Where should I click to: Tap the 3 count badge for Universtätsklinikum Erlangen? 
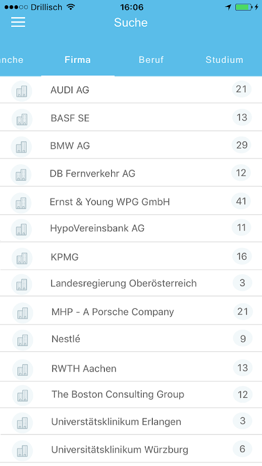tap(242, 421)
